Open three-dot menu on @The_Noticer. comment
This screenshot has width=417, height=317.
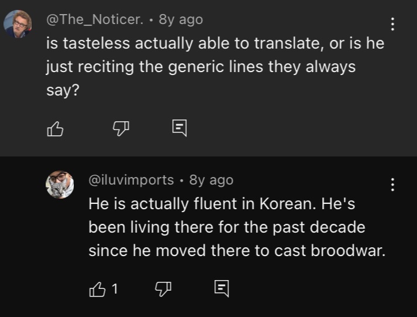(x=392, y=24)
